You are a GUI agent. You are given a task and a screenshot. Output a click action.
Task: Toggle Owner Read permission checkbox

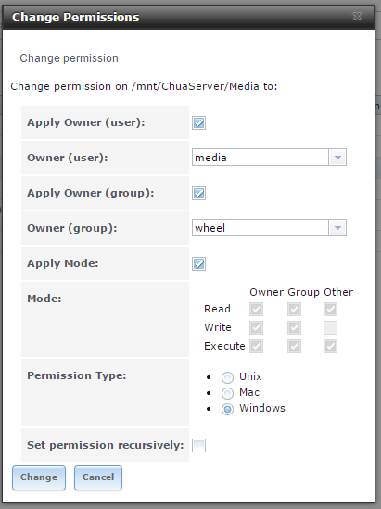click(257, 309)
